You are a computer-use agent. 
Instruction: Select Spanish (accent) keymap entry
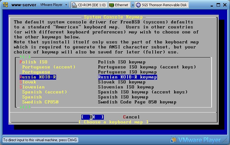coord(45,92)
